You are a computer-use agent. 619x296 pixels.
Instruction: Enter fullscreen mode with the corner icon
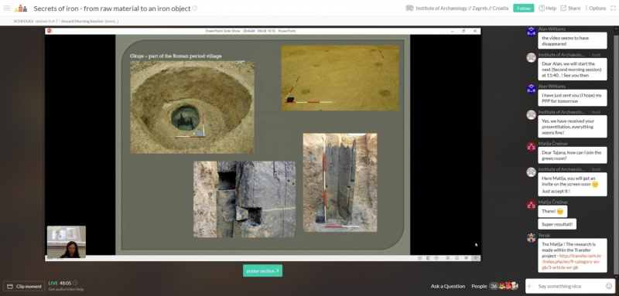coord(613,8)
